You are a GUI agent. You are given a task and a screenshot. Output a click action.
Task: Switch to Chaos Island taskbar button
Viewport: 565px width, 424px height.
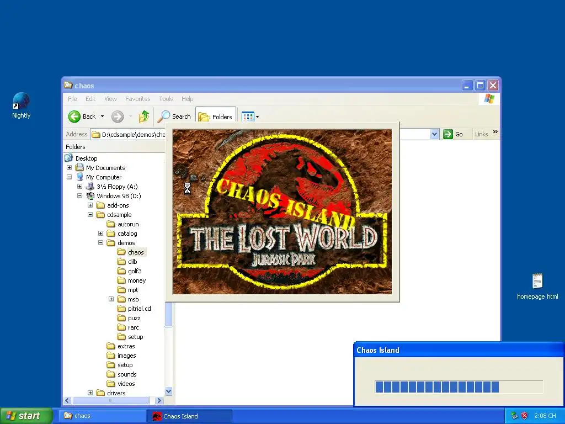point(190,416)
